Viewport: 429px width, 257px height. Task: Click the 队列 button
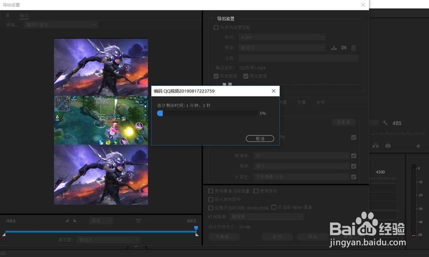(x=277, y=237)
